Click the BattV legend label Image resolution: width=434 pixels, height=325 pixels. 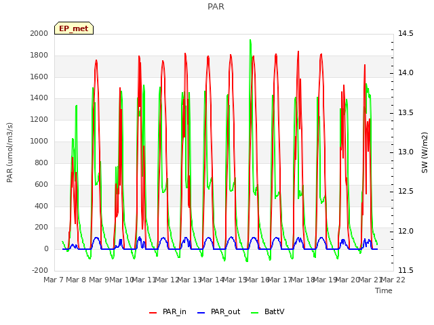[274, 311]
